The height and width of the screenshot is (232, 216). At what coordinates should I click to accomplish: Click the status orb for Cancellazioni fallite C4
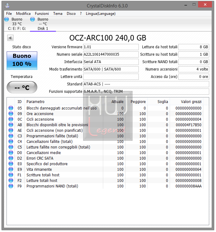(11, 141)
